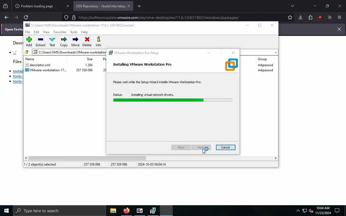Open the taskbar clock and date
The height and width of the screenshot is (216, 346).
(x=323, y=211)
